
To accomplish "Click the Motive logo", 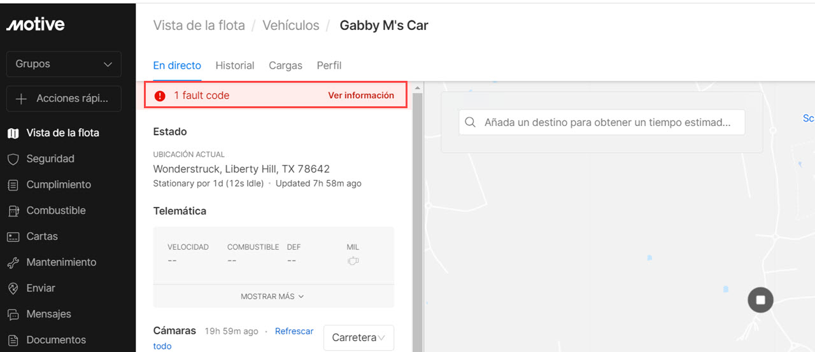I will point(35,25).
